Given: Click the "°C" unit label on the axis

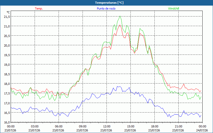Looking at the screenshot, I should (x=8, y=12).
